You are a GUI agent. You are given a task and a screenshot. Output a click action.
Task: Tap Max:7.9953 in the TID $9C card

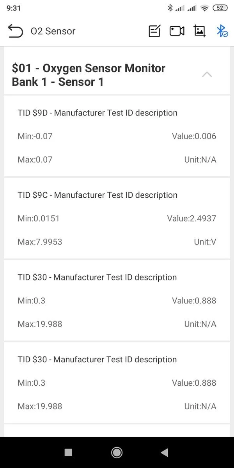click(40, 242)
